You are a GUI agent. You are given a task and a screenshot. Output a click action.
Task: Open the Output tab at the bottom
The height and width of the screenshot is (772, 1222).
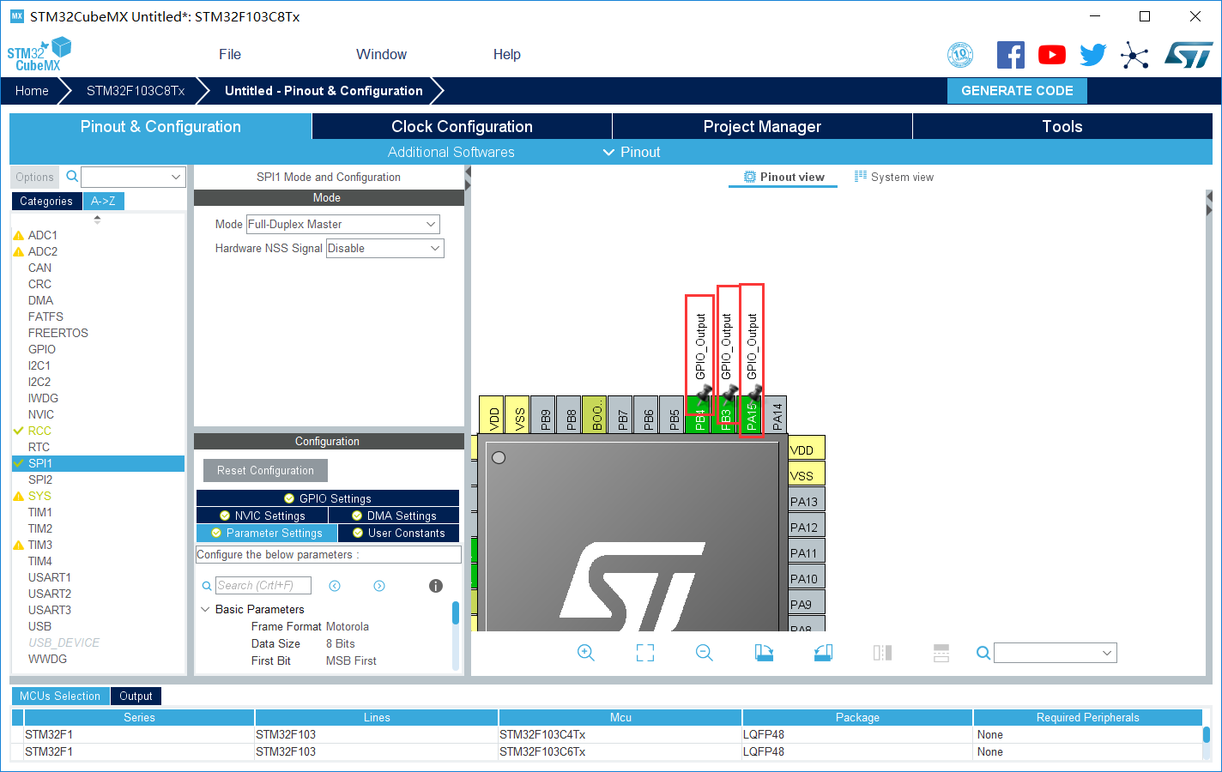pyautogui.click(x=136, y=696)
